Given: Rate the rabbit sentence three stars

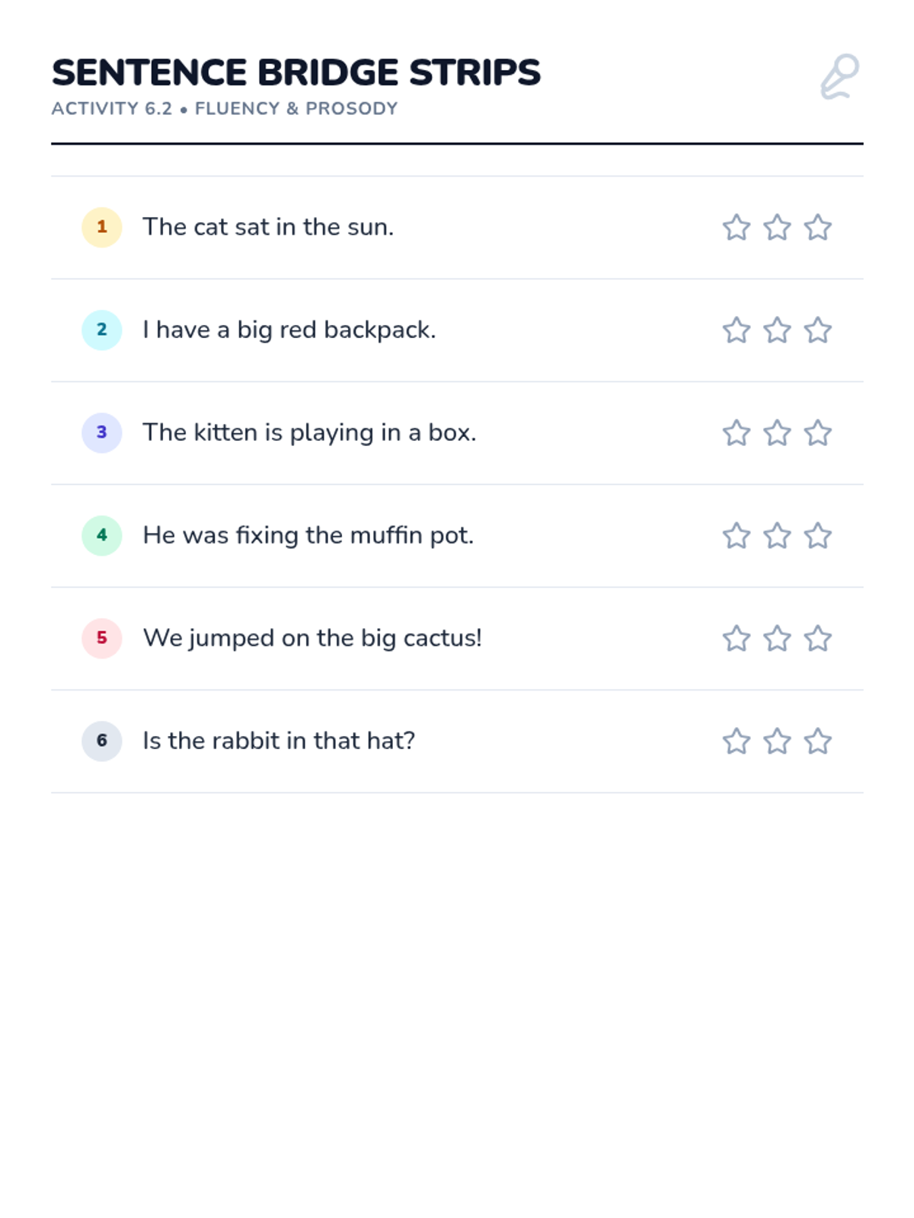Looking at the screenshot, I should 817,741.
